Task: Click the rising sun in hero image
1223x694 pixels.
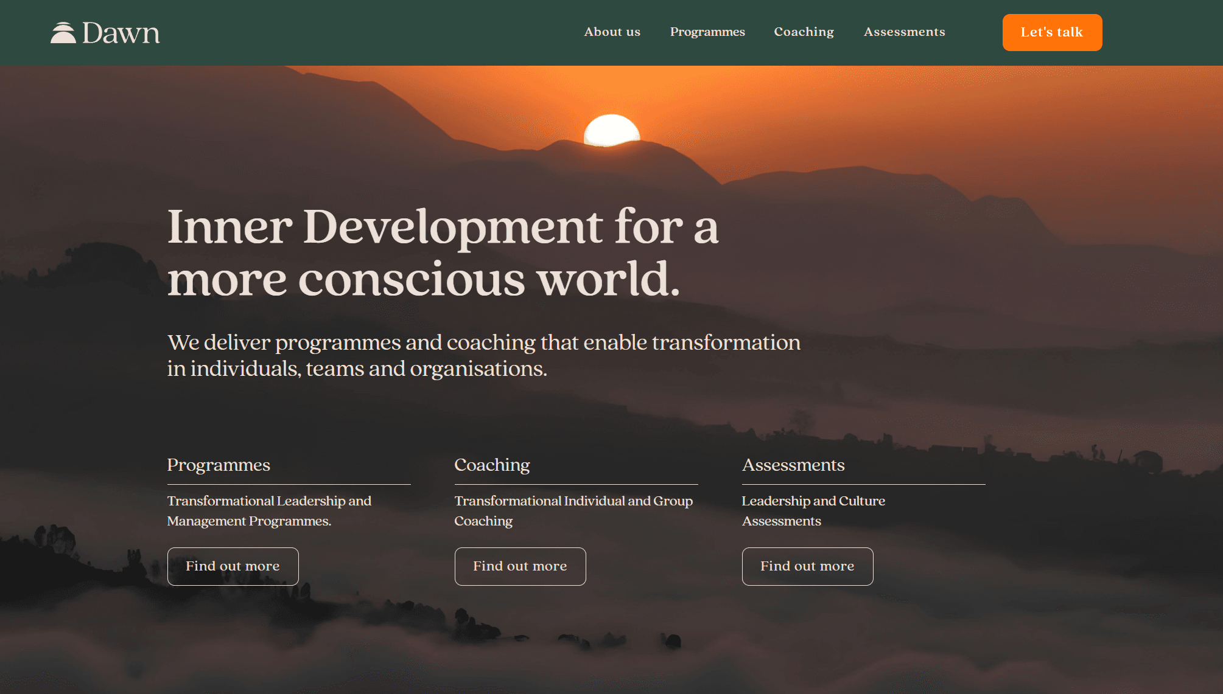Action: [611, 130]
